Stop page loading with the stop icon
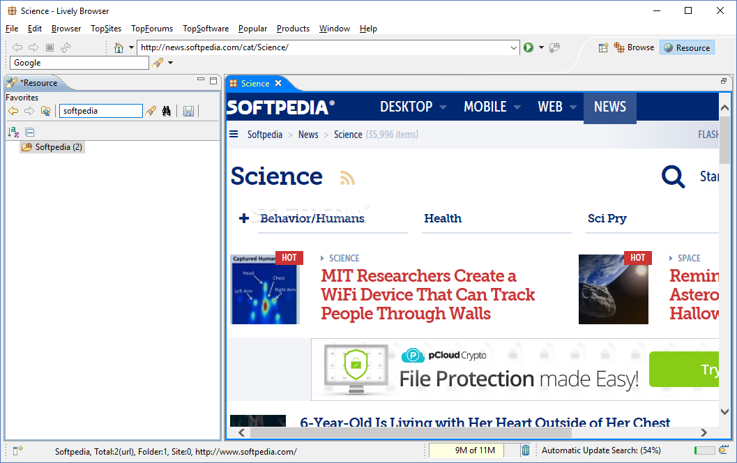 point(50,47)
